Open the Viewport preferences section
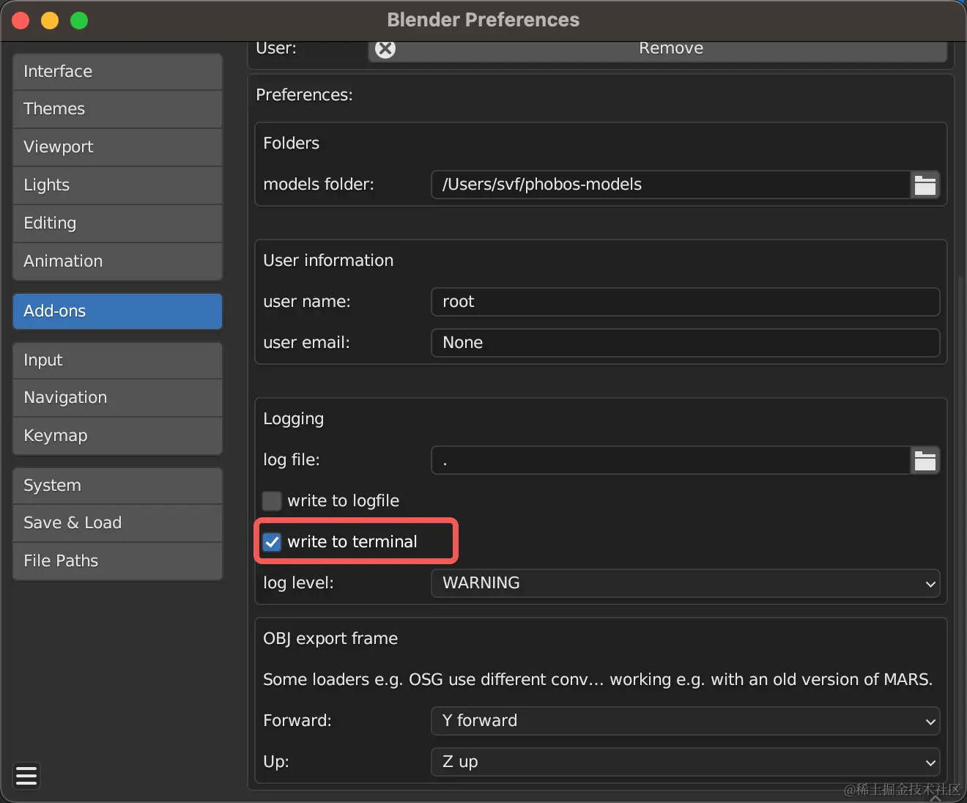967x803 pixels. [117, 147]
